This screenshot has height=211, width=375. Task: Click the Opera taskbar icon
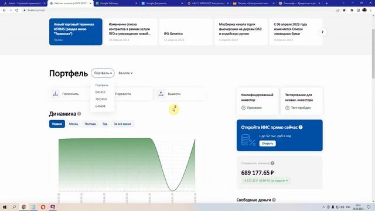pyautogui.click(x=43, y=207)
